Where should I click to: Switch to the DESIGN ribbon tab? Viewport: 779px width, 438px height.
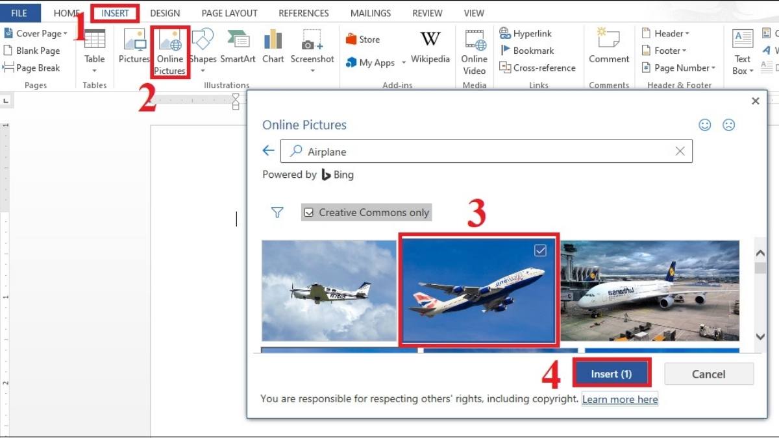165,12
